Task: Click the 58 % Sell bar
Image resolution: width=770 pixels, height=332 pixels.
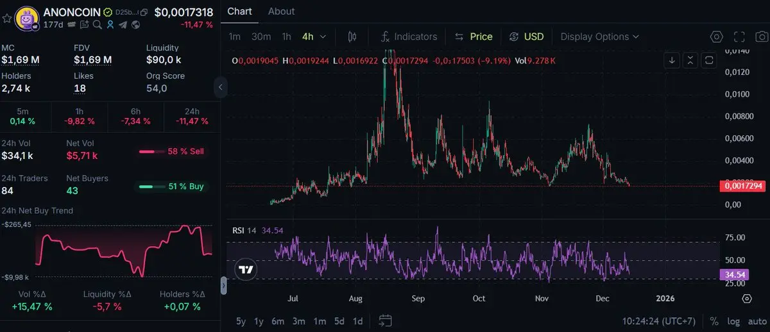Action: (x=172, y=152)
